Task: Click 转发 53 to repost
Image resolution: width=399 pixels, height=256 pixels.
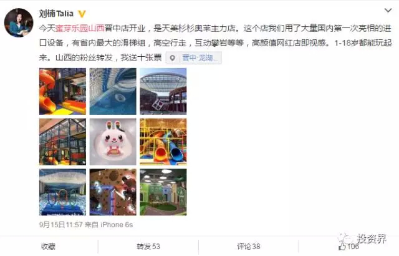Action: pyautogui.click(x=148, y=246)
